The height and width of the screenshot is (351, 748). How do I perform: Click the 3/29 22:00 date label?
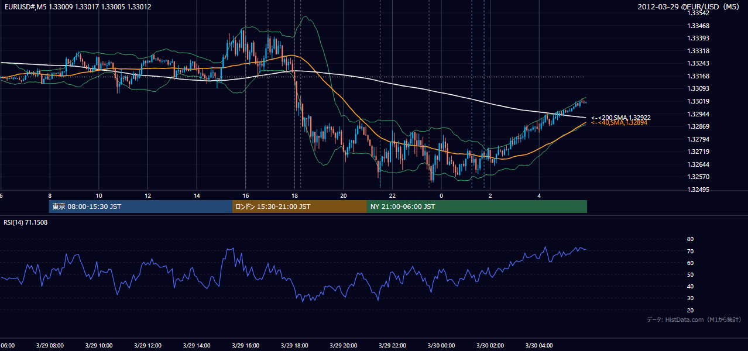point(392,345)
